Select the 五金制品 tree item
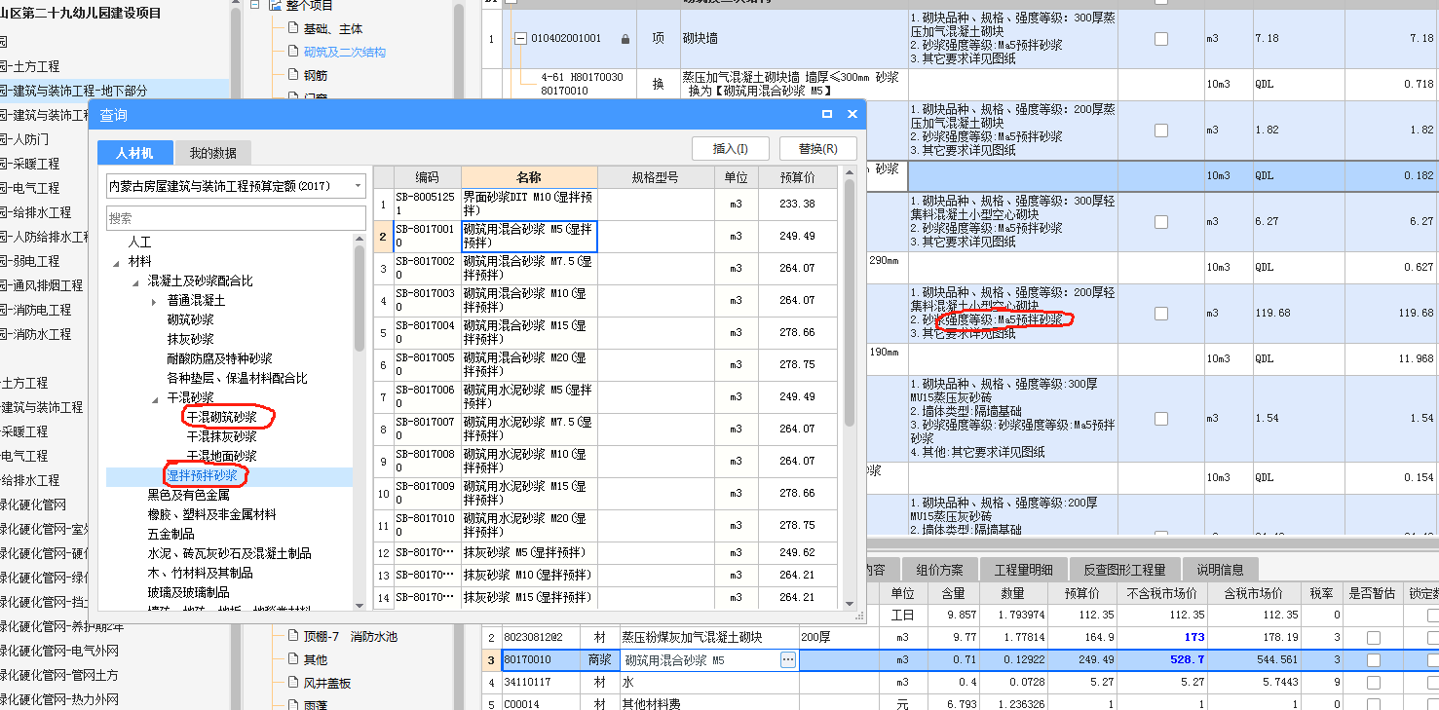Viewport: 1439px width, 710px height. pos(171,534)
